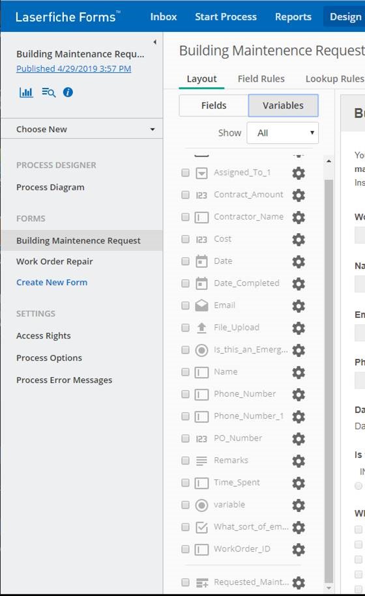
Task: Switch to the Fields button
Action: pyautogui.click(x=214, y=106)
